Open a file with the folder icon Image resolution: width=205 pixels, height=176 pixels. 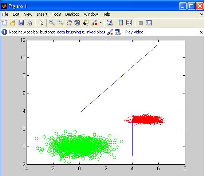[x=13, y=23]
